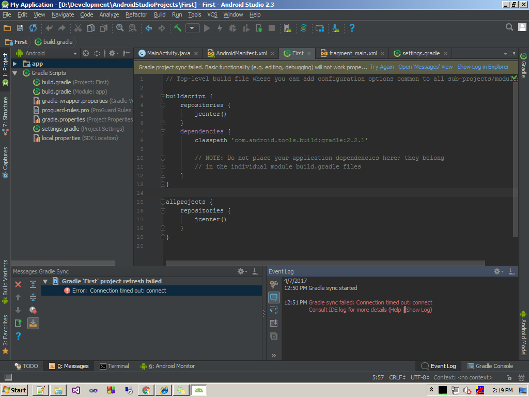Click red X to close Messages

18,284
